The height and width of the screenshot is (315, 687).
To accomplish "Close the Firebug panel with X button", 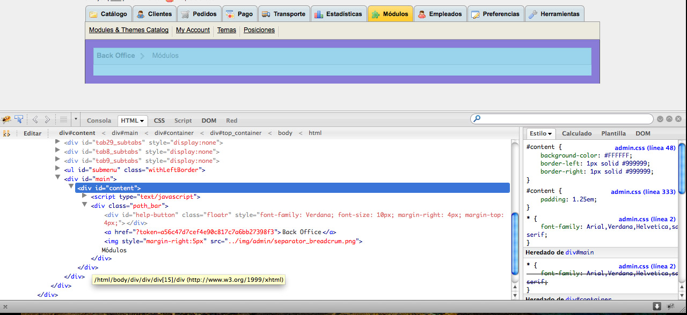I will click(x=678, y=119).
